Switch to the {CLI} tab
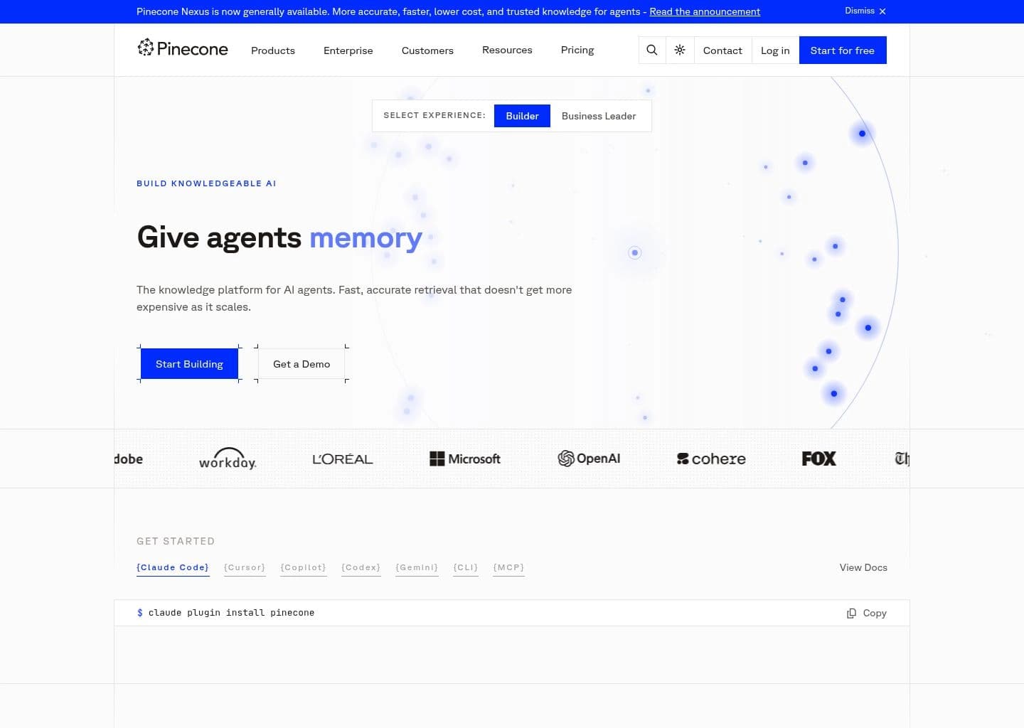This screenshot has width=1024, height=728. pos(466,567)
